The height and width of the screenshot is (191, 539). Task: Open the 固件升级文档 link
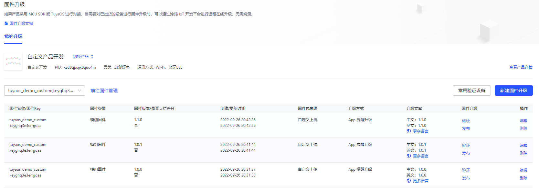pos(21,24)
